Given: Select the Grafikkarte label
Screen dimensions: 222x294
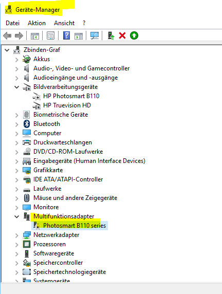Looking at the screenshot, I should click(48, 170).
